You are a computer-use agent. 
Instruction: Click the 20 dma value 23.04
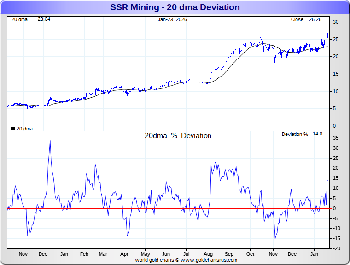point(44,19)
